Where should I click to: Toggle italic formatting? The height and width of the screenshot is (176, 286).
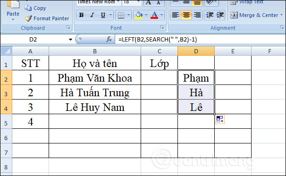coord(93,15)
